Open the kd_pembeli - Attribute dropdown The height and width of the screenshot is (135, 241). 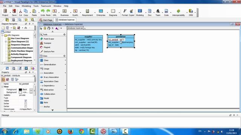click(34, 76)
